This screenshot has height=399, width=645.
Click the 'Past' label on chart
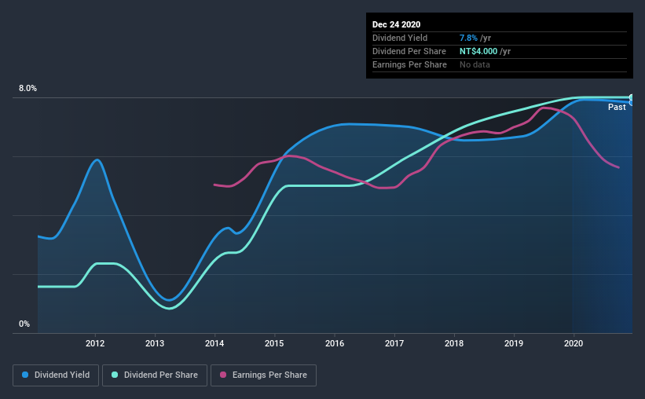tap(617, 107)
